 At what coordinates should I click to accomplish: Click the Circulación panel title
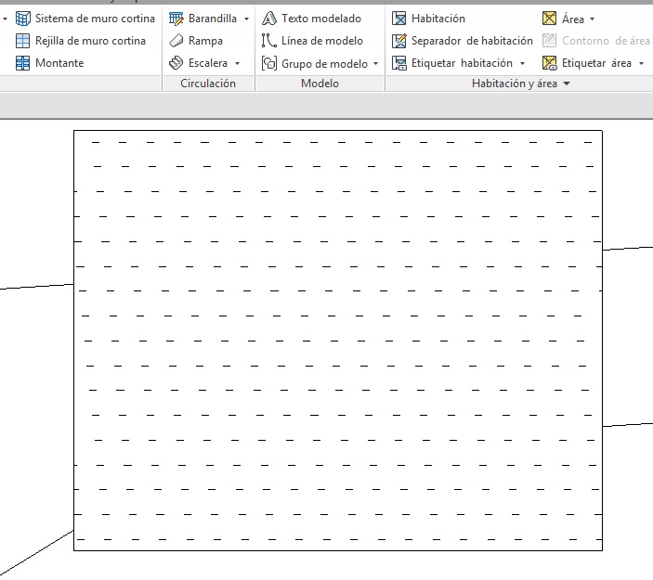coord(208,84)
